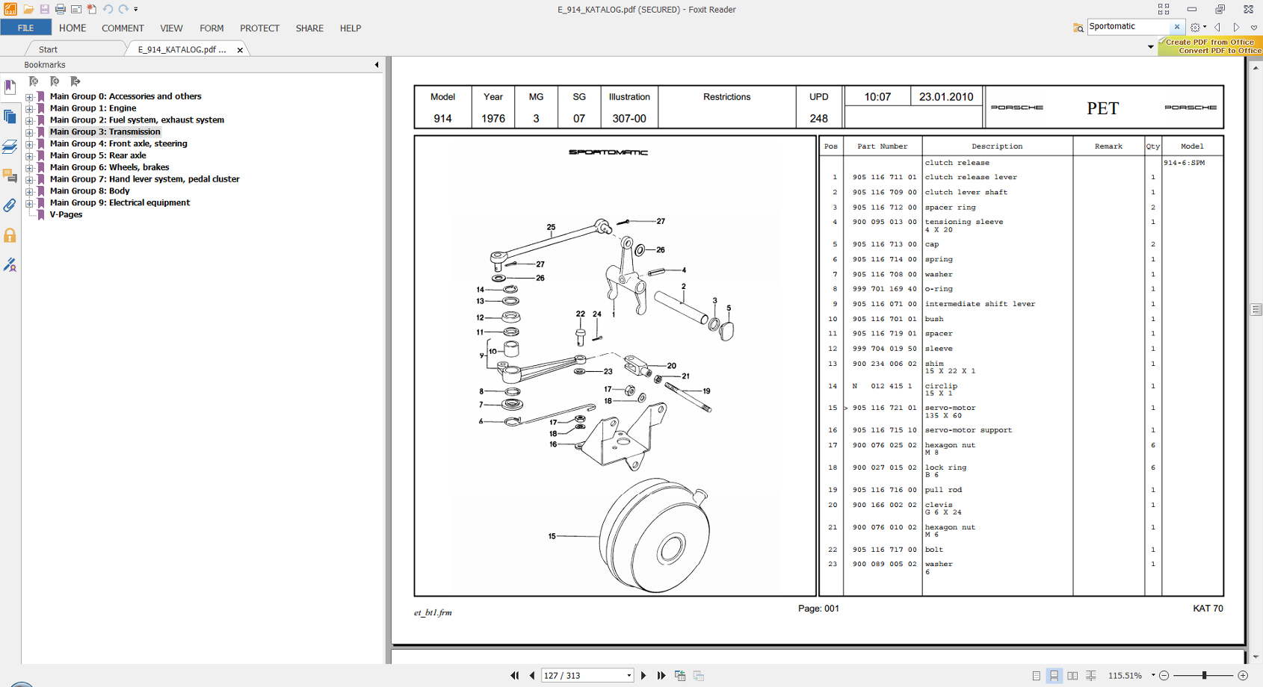Open the Bookmarks navigation panel icon
Screen dimensions: 1263x687
(10, 87)
